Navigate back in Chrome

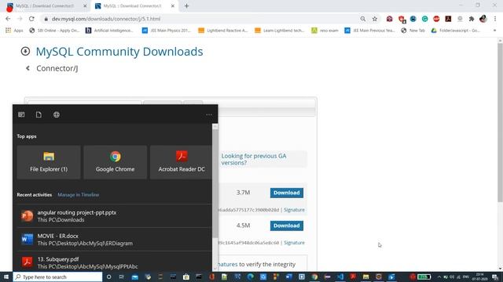8,19
